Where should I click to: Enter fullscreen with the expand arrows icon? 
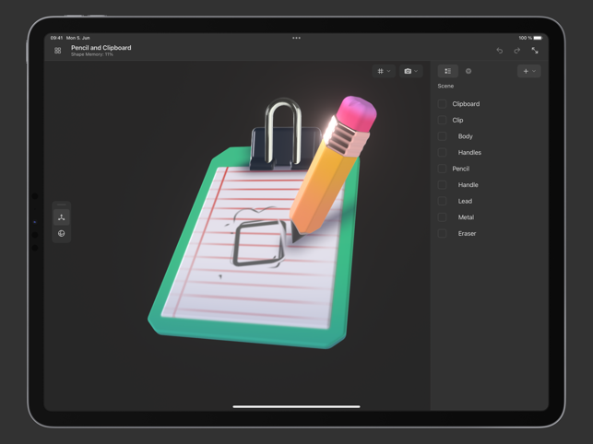pyautogui.click(x=535, y=51)
